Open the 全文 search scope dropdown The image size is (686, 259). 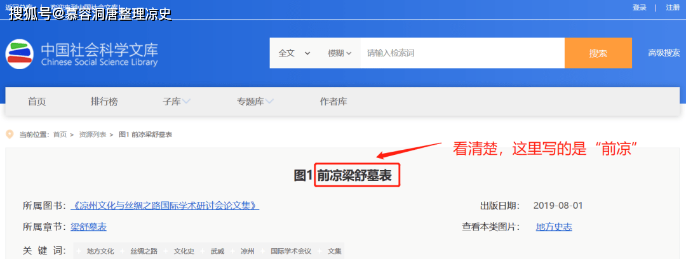point(294,53)
